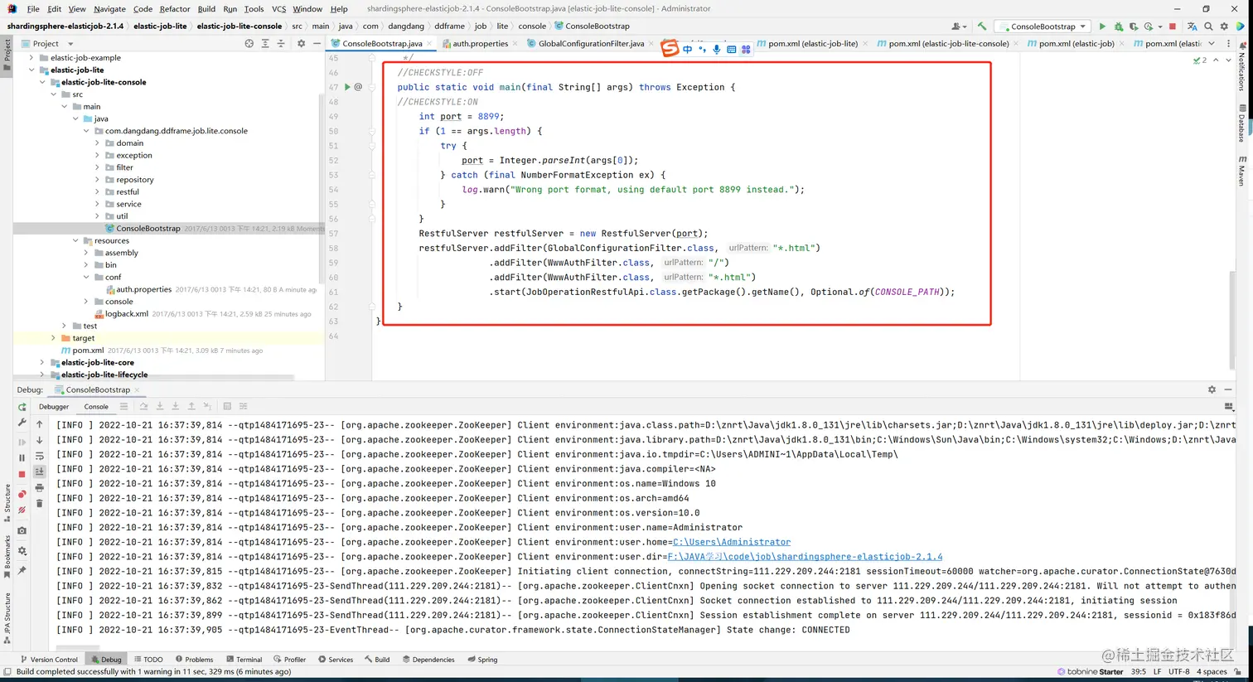View breakpoints in the Debug panel

coord(22,494)
